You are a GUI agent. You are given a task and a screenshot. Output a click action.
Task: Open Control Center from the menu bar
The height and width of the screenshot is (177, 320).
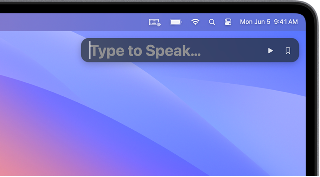pos(228,22)
